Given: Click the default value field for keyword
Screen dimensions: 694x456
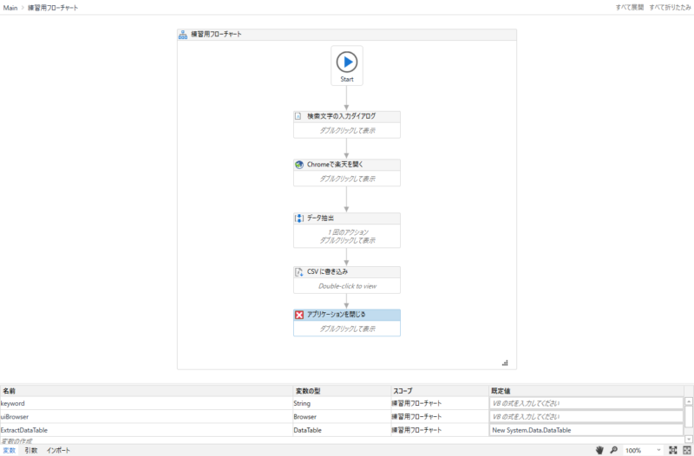Looking at the screenshot, I should pos(586,403).
